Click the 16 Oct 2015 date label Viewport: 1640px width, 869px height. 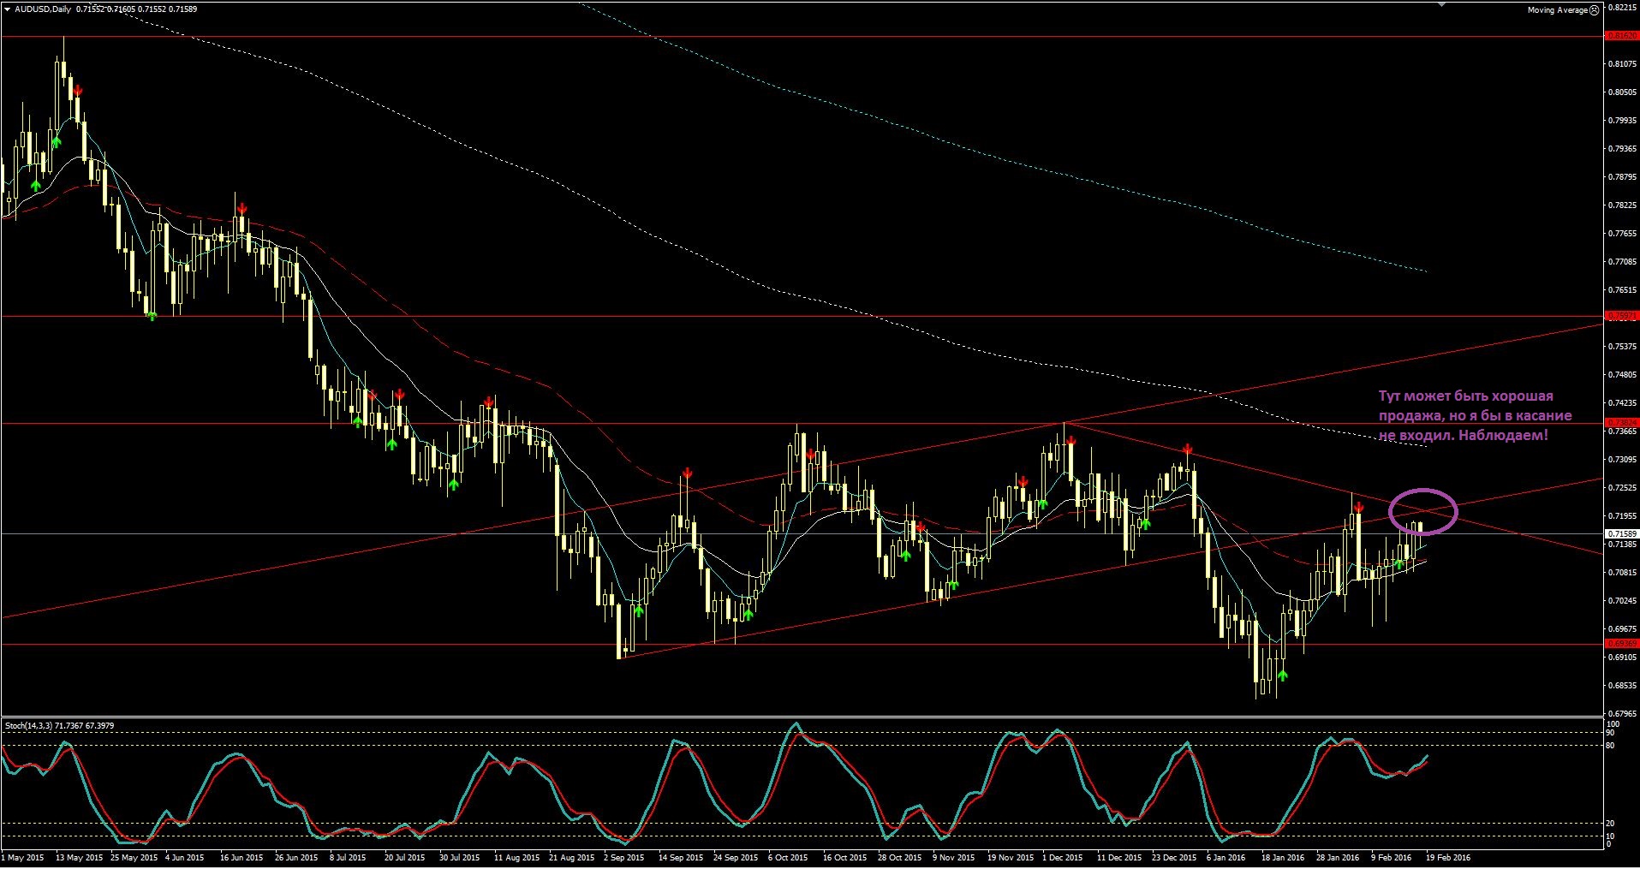click(x=845, y=857)
